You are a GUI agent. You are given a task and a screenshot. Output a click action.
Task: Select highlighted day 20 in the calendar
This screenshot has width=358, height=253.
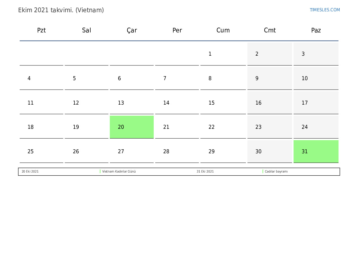click(132, 127)
